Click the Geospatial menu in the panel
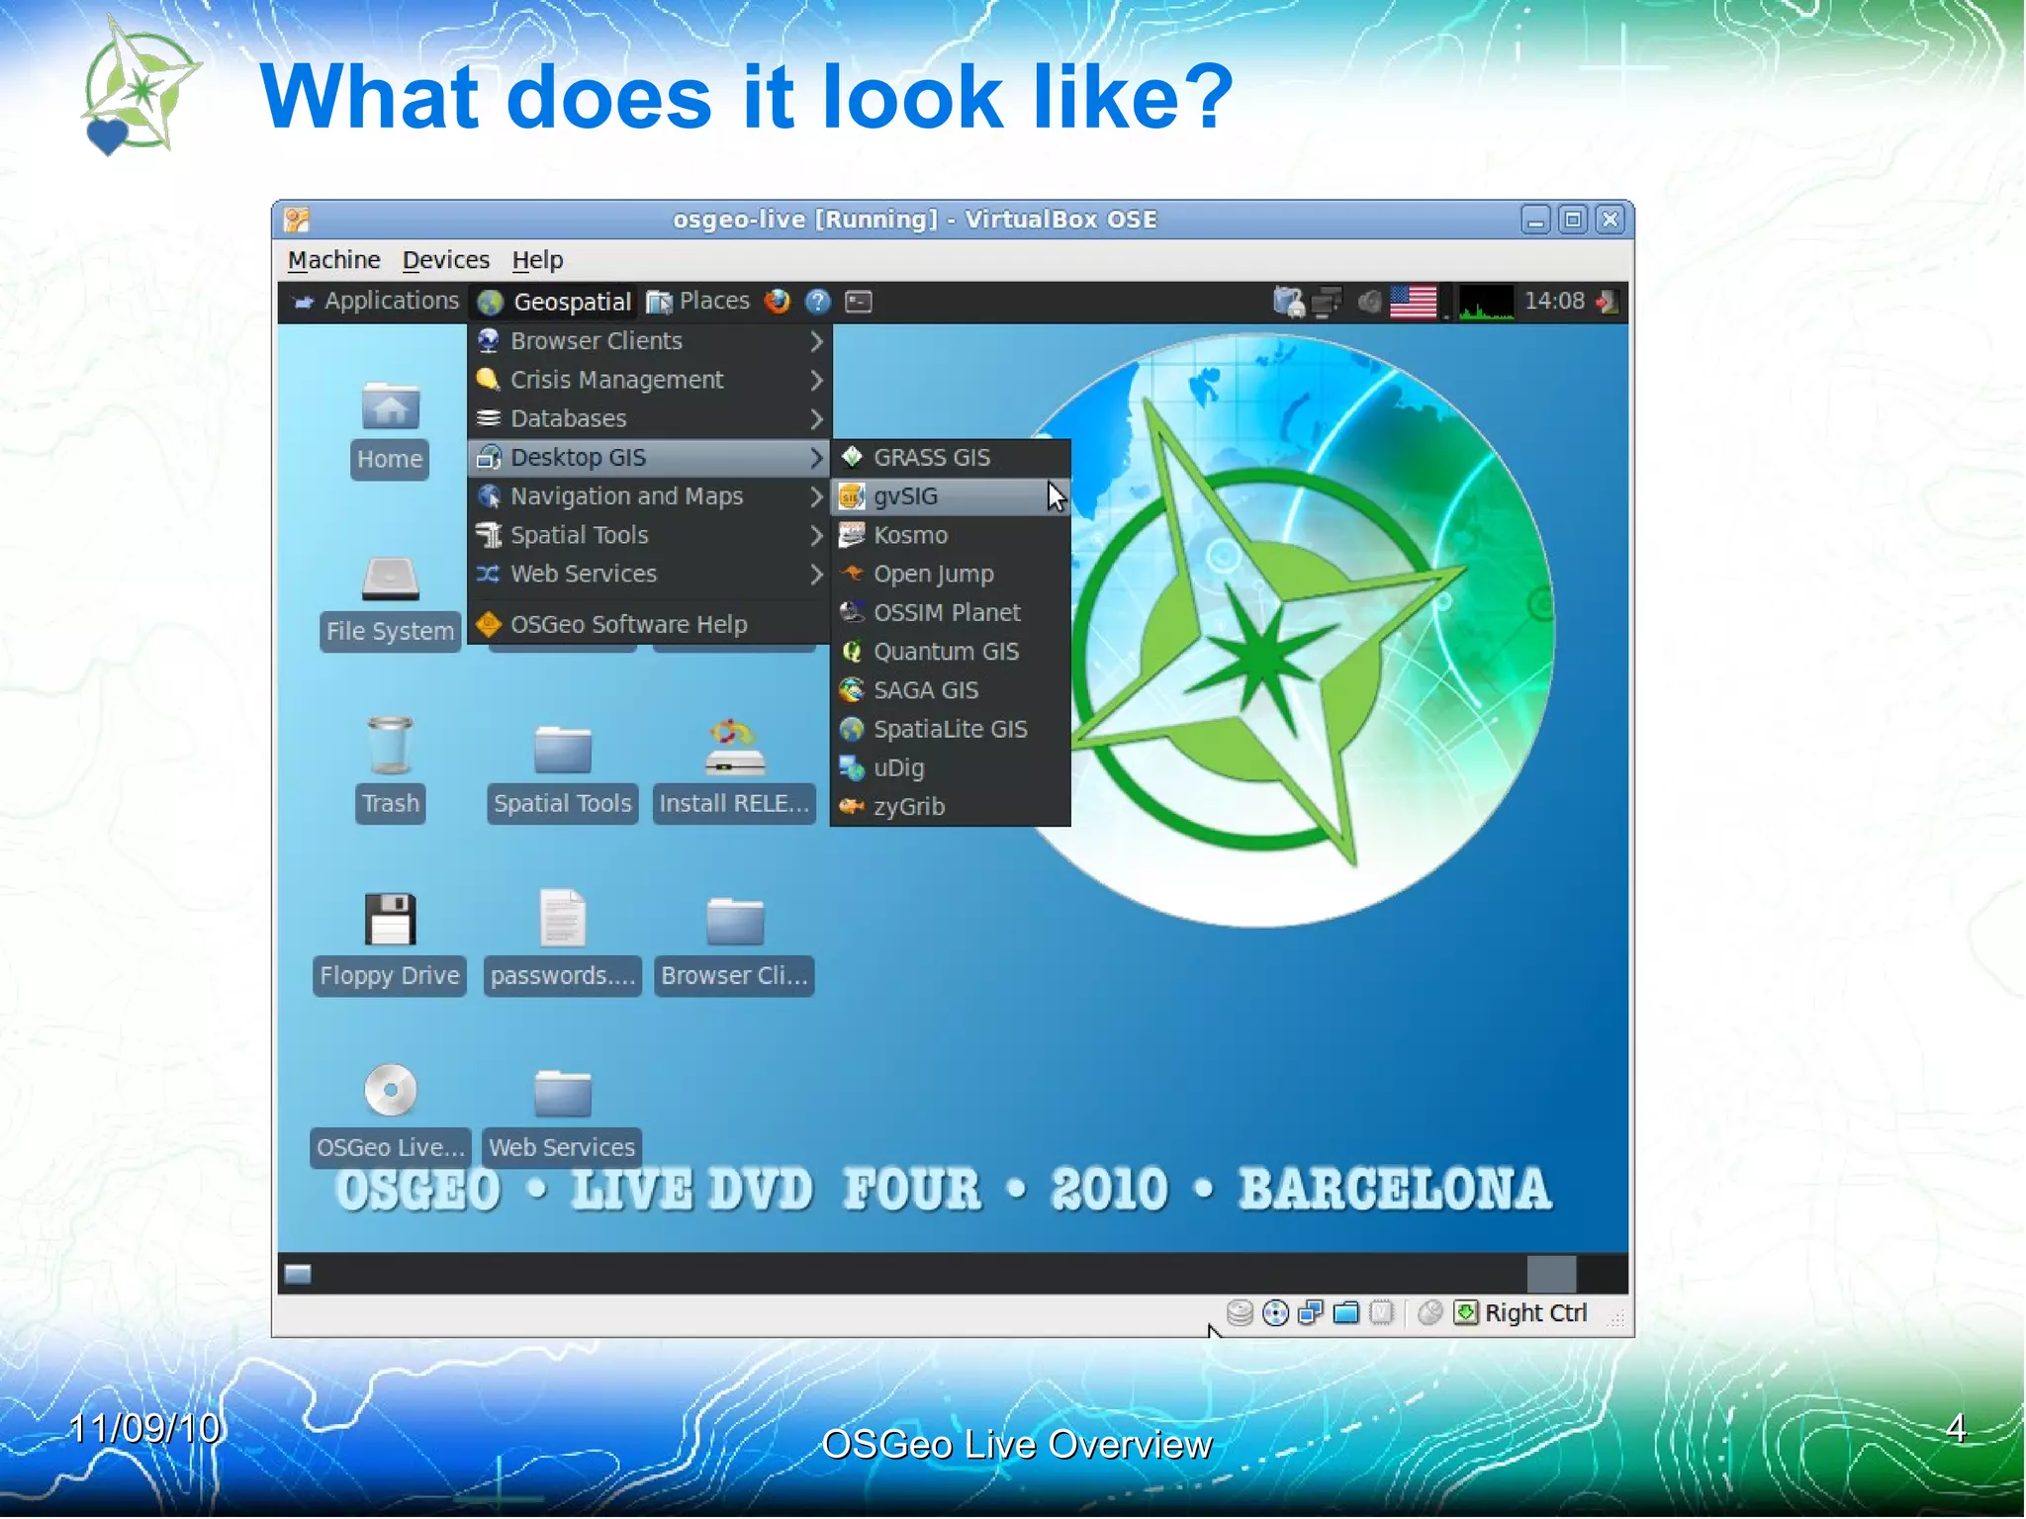Viewport: 2026px width, 1519px height. point(555,302)
